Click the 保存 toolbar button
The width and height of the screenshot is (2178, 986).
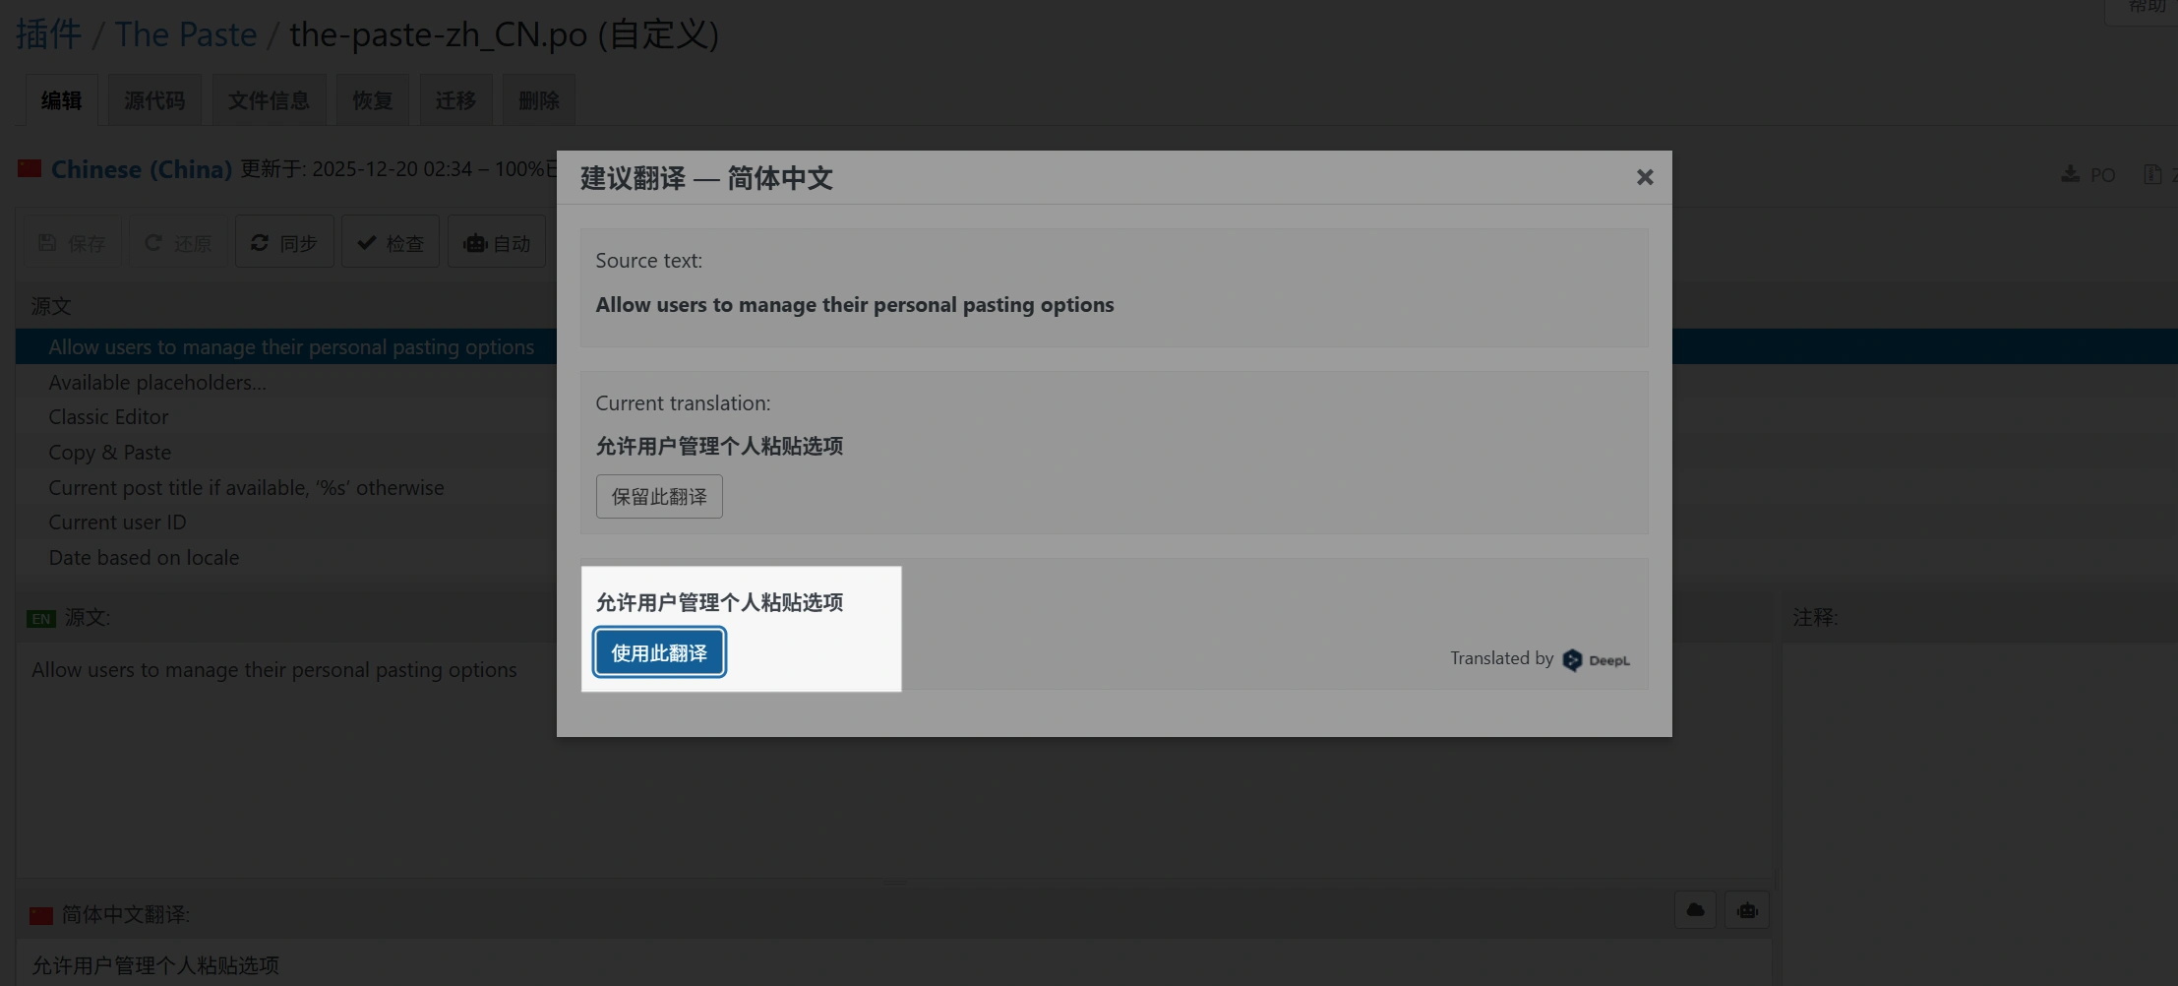[72, 242]
